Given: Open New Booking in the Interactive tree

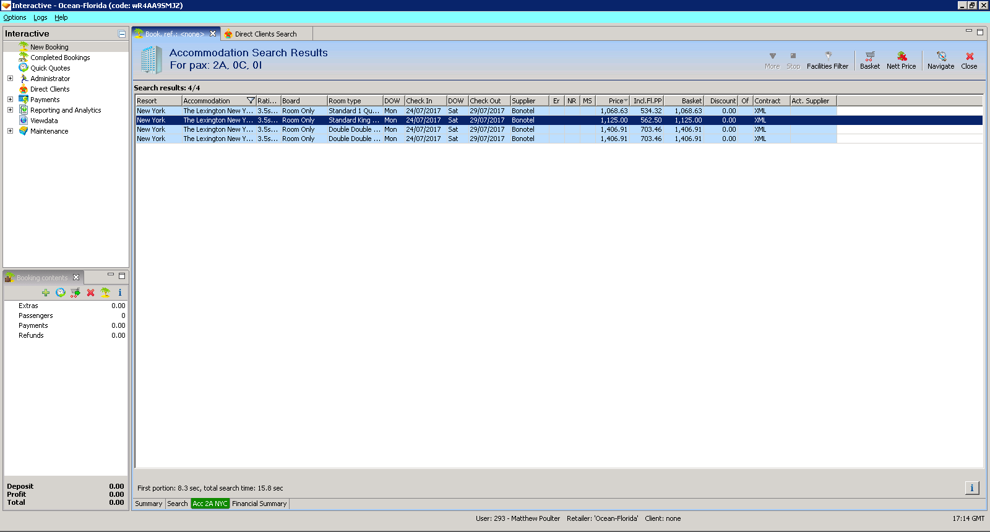Looking at the screenshot, I should [49, 47].
